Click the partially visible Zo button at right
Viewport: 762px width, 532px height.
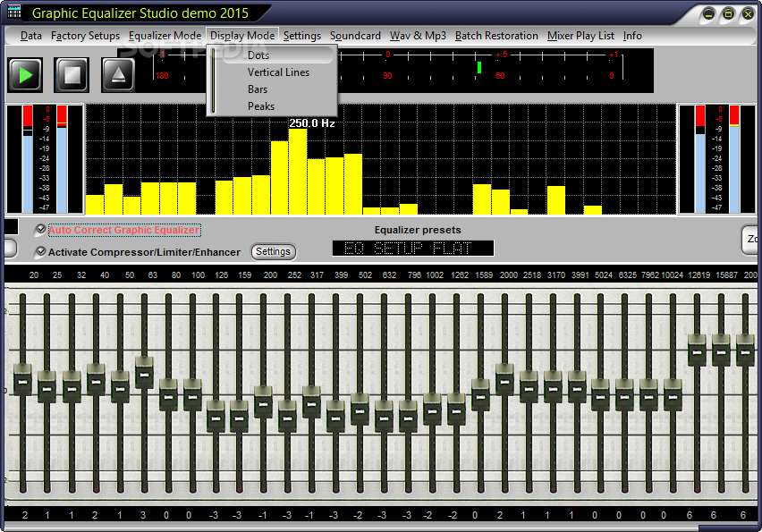pos(751,239)
